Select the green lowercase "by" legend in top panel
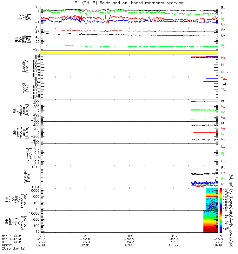Viewport: 238px width, 254px height. click(223, 19)
